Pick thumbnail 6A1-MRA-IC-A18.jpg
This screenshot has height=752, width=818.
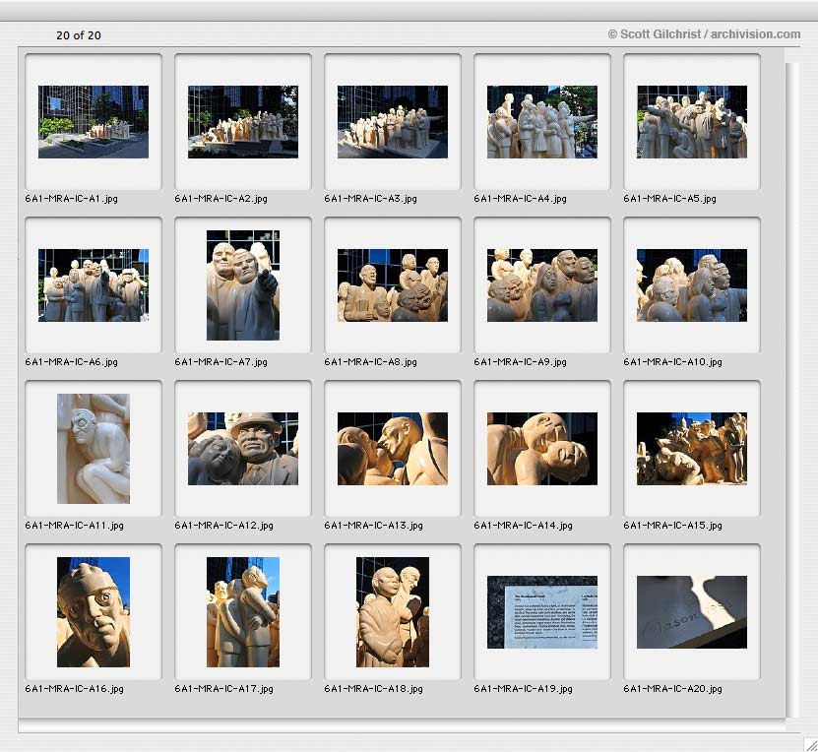tap(393, 612)
